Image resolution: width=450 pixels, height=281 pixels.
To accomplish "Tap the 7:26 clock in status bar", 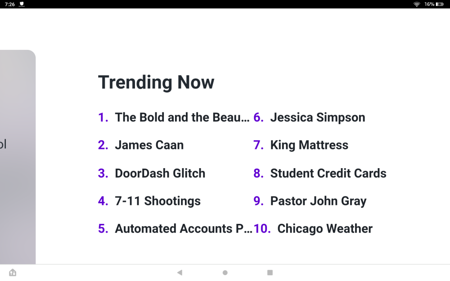I will (9, 4).
